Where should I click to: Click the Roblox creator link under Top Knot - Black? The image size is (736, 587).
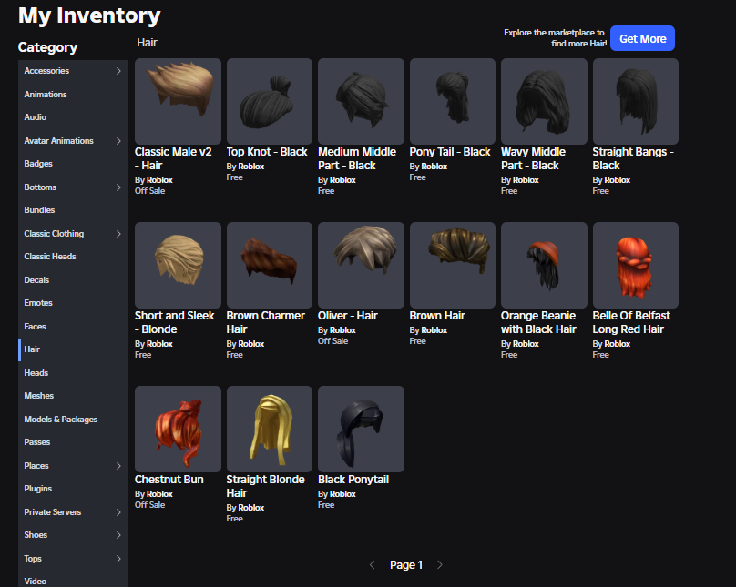(x=251, y=167)
